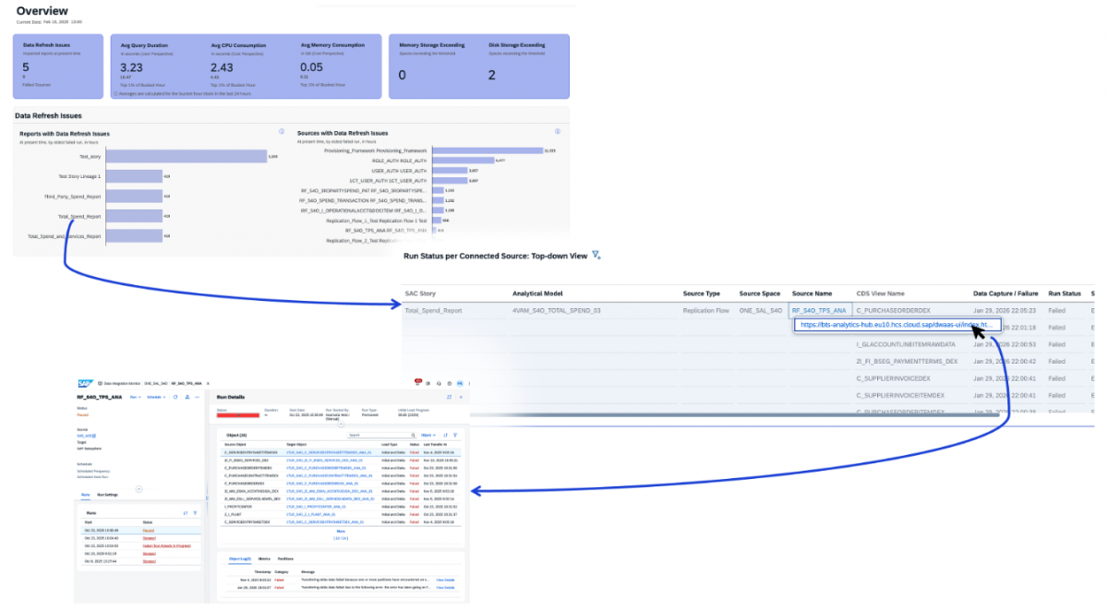Switch to the Run Settings tab
The width and height of the screenshot is (1108, 610).
[107, 495]
